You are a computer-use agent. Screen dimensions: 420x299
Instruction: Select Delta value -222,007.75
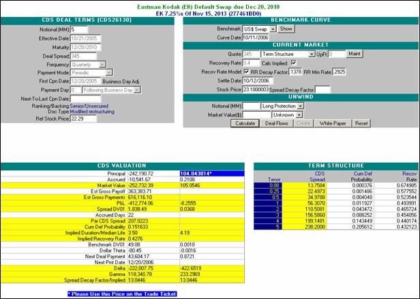tap(141, 268)
